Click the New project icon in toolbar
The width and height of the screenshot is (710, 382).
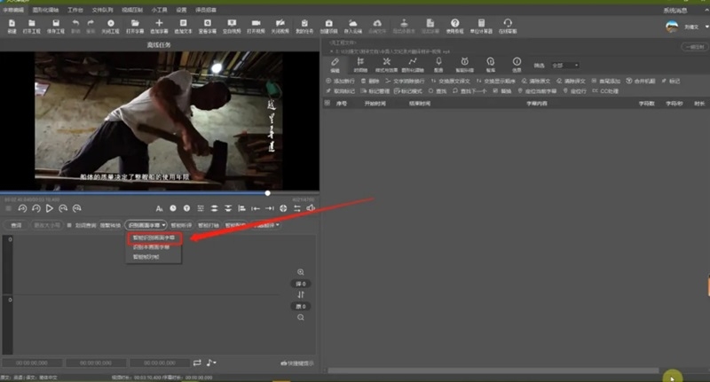tap(12, 24)
